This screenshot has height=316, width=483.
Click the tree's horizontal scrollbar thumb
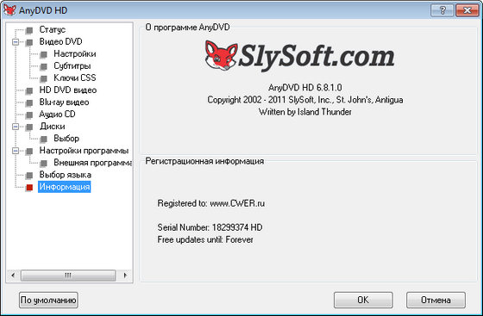point(68,276)
